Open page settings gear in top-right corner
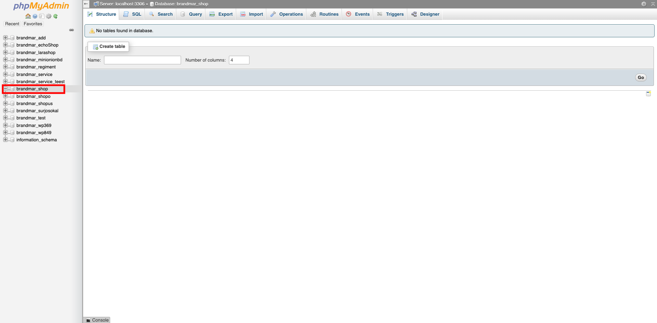 point(644,4)
